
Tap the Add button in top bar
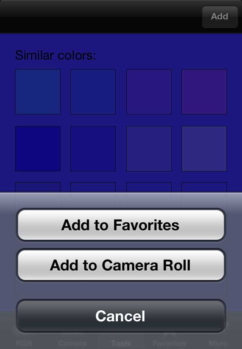click(x=220, y=16)
